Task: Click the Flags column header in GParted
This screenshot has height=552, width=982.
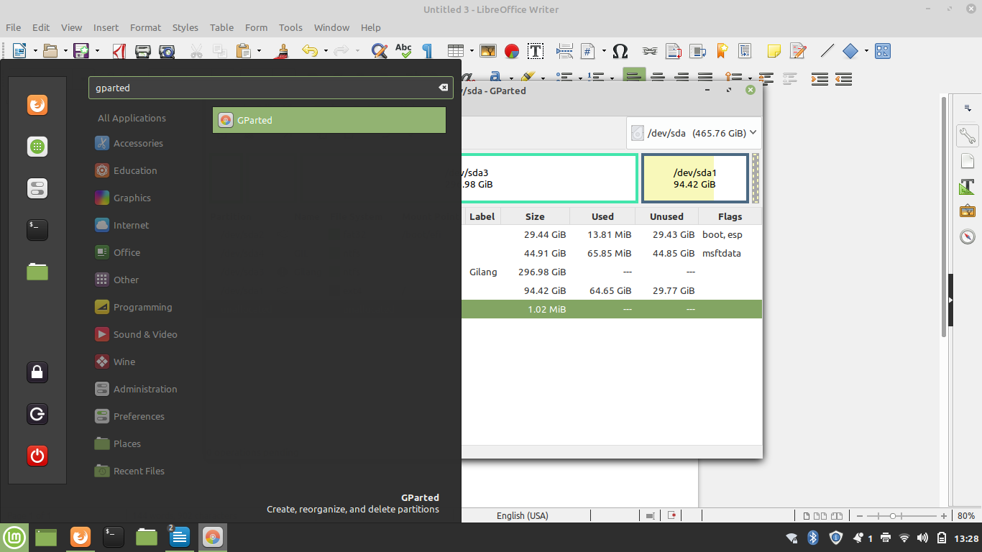Action: tap(730, 216)
